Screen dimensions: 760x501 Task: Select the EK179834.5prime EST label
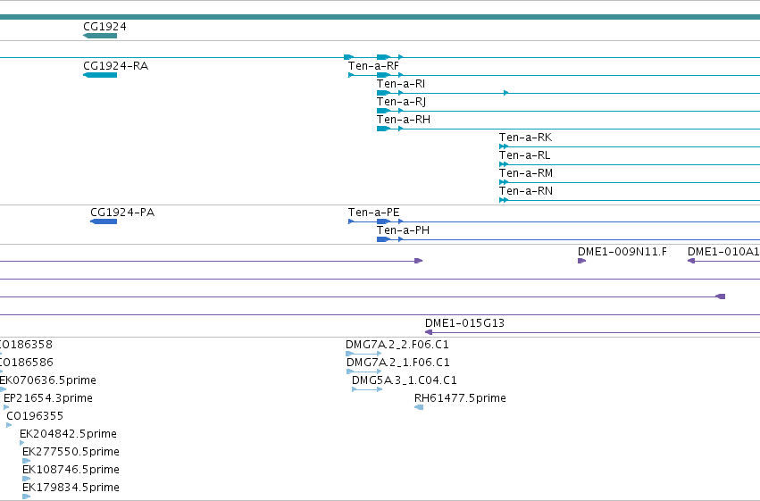[x=71, y=488]
